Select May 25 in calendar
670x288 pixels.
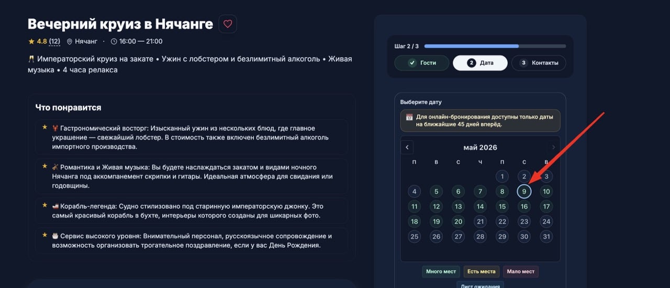point(414,237)
